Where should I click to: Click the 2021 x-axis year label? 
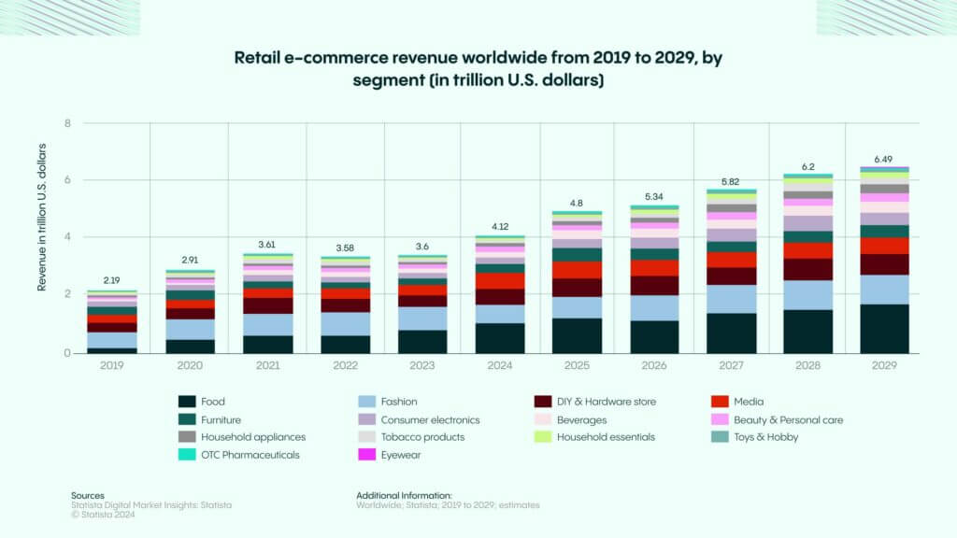point(267,365)
